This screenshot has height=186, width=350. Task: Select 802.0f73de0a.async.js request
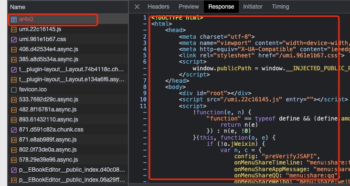[x=68, y=150]
